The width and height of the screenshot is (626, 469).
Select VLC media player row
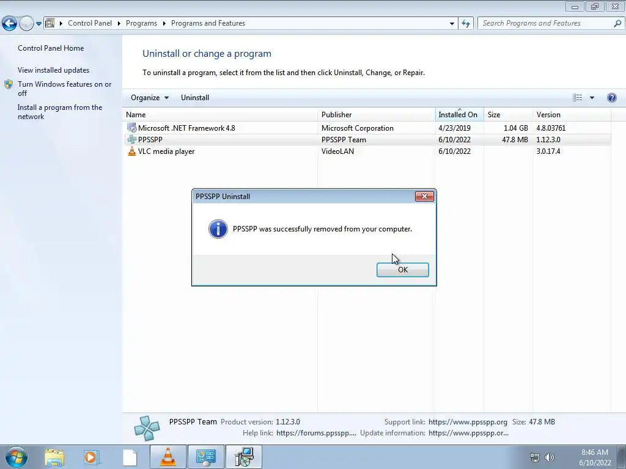(x=367, y=151)
